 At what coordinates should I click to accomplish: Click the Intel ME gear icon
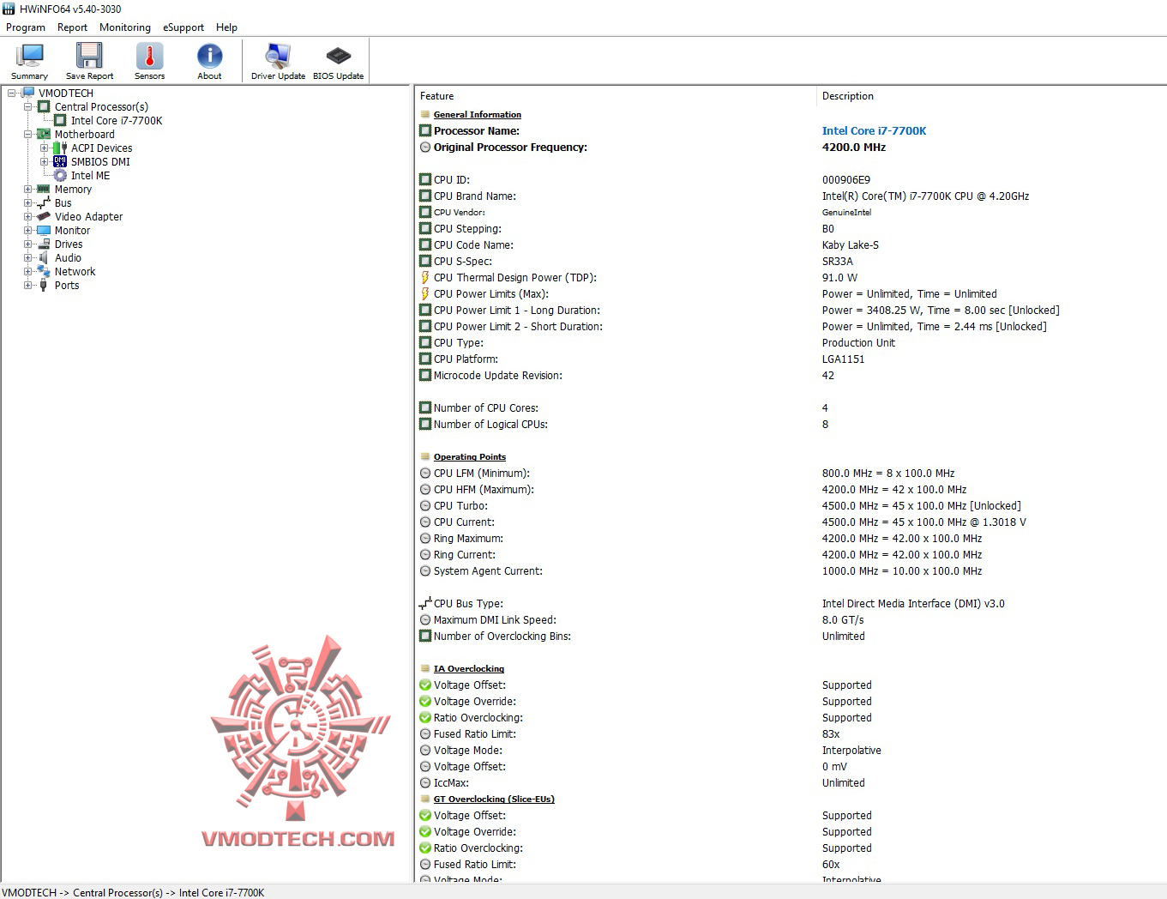pos(60,175)
